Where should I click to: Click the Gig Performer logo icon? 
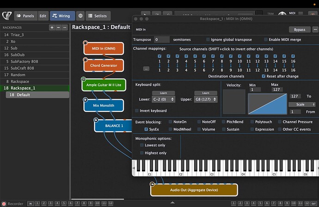7,16
